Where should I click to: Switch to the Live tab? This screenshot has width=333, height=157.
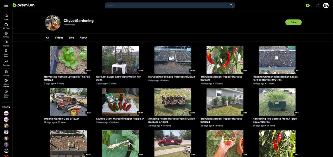(x=71, y=38)
